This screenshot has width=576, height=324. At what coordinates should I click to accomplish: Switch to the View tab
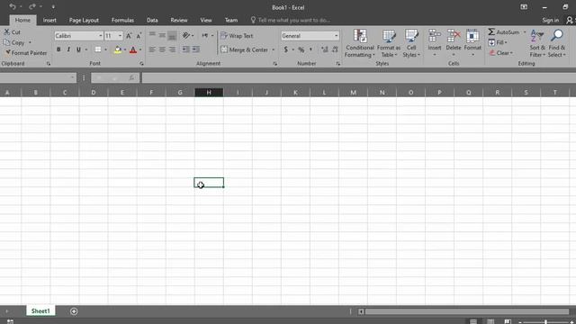pyautogui.click(x=206, y=20)
